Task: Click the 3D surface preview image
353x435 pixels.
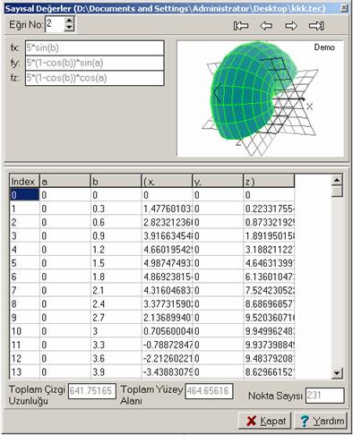Action: click(x=260, y=98)
